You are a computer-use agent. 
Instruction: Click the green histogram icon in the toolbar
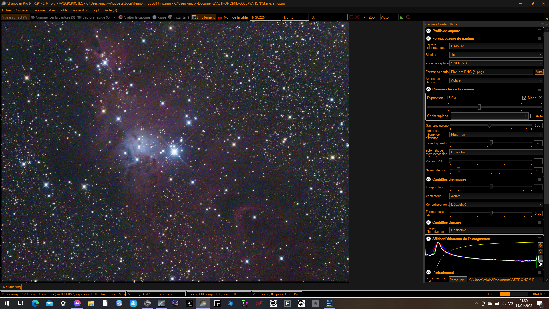[x=402, y=17]
